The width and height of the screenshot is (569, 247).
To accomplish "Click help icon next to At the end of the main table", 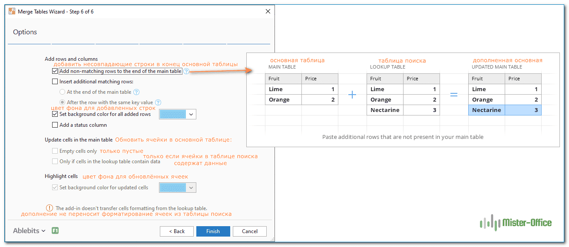I will tap(136, 92).
